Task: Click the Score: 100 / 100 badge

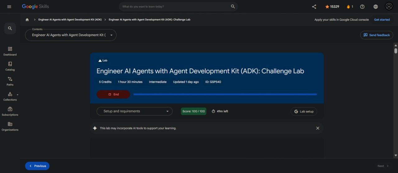Action: click(194, 111)
